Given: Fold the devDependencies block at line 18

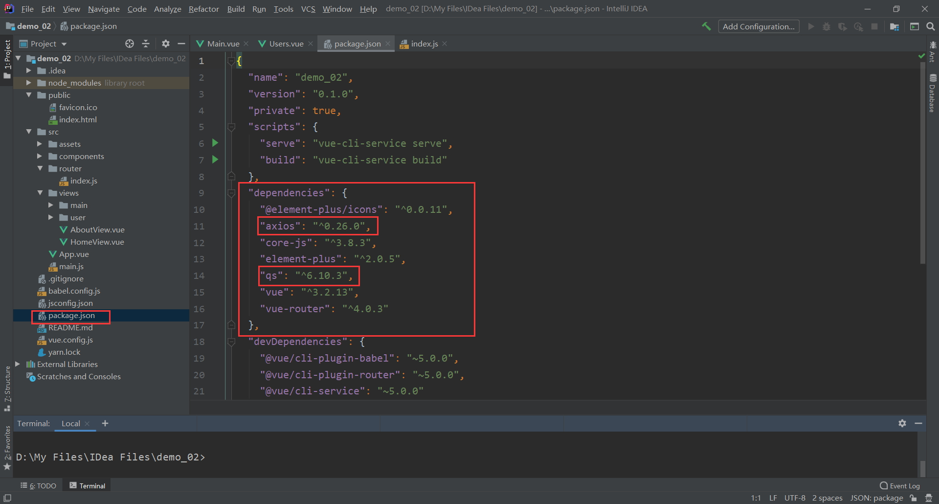Looking at the screenshot, I should pyautogui.click(x=231, y=342).
